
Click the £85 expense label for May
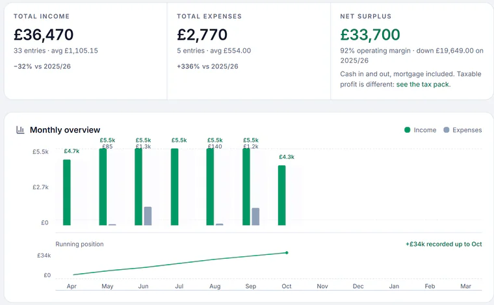tap(107, 146)
